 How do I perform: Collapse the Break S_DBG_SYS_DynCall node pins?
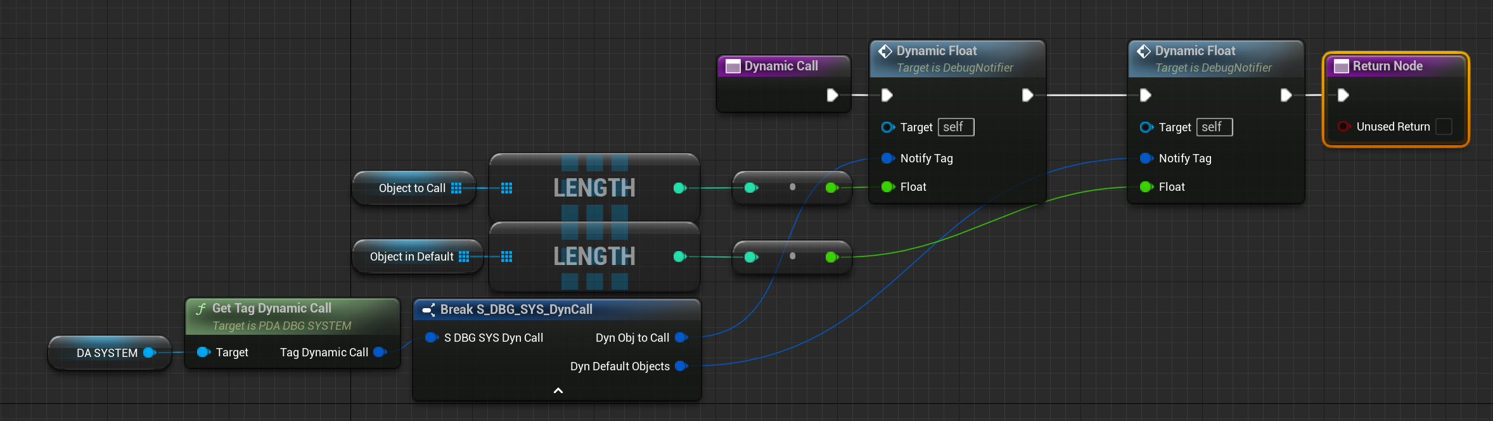[x=558, y=391]
